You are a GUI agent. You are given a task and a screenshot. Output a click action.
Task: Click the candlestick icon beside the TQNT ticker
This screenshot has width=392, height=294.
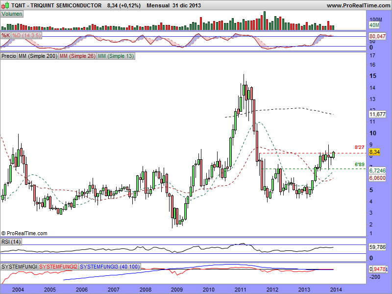6,5
